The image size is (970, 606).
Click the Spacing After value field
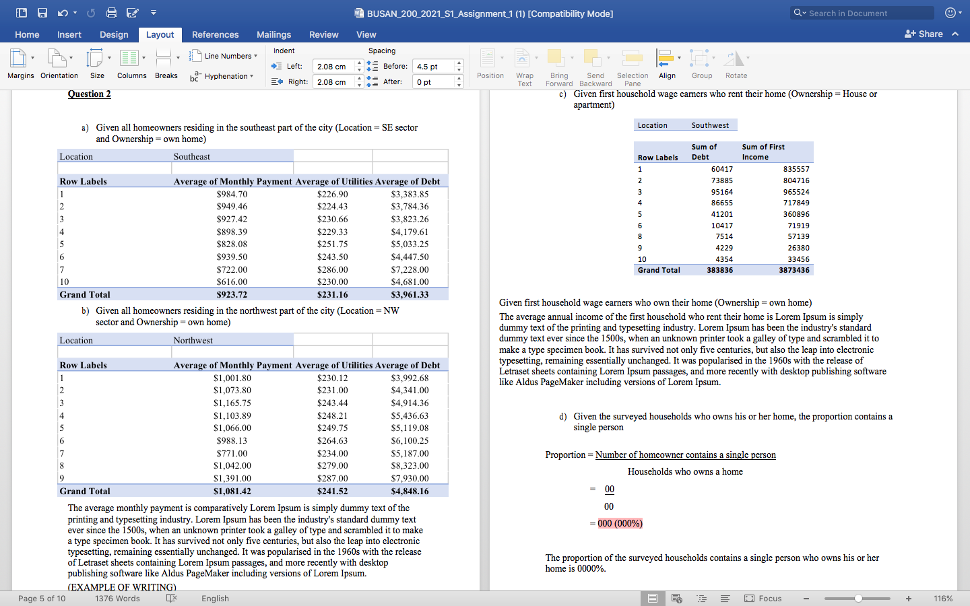coord(434,82)
